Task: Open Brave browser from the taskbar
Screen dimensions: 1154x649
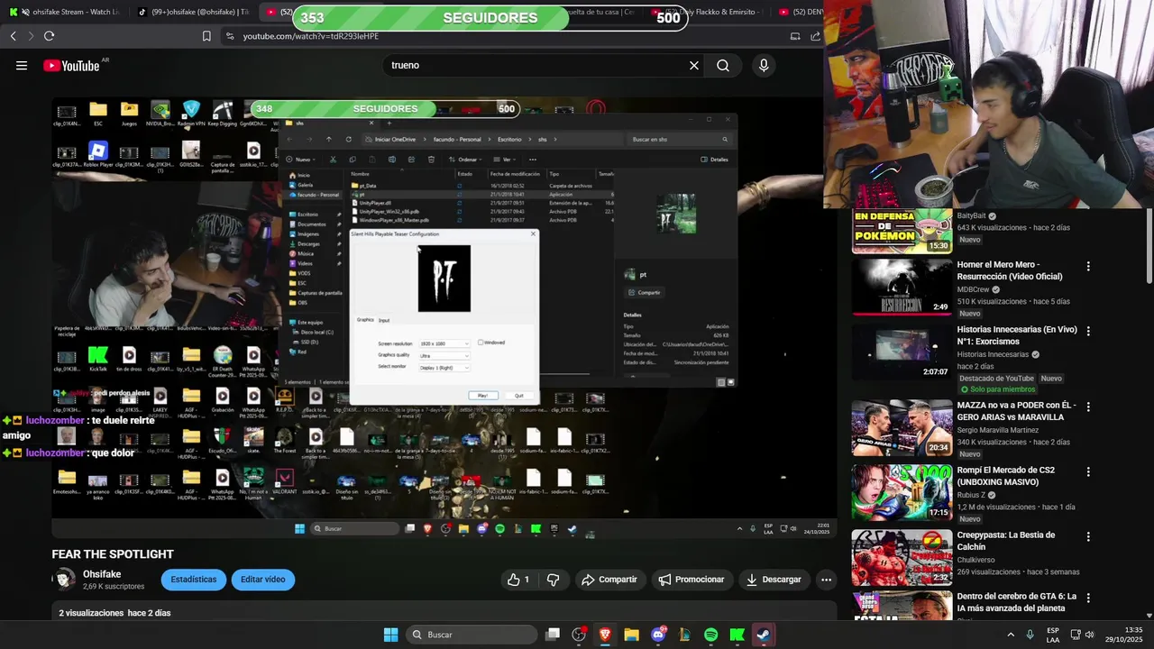Action: [605, 635]
